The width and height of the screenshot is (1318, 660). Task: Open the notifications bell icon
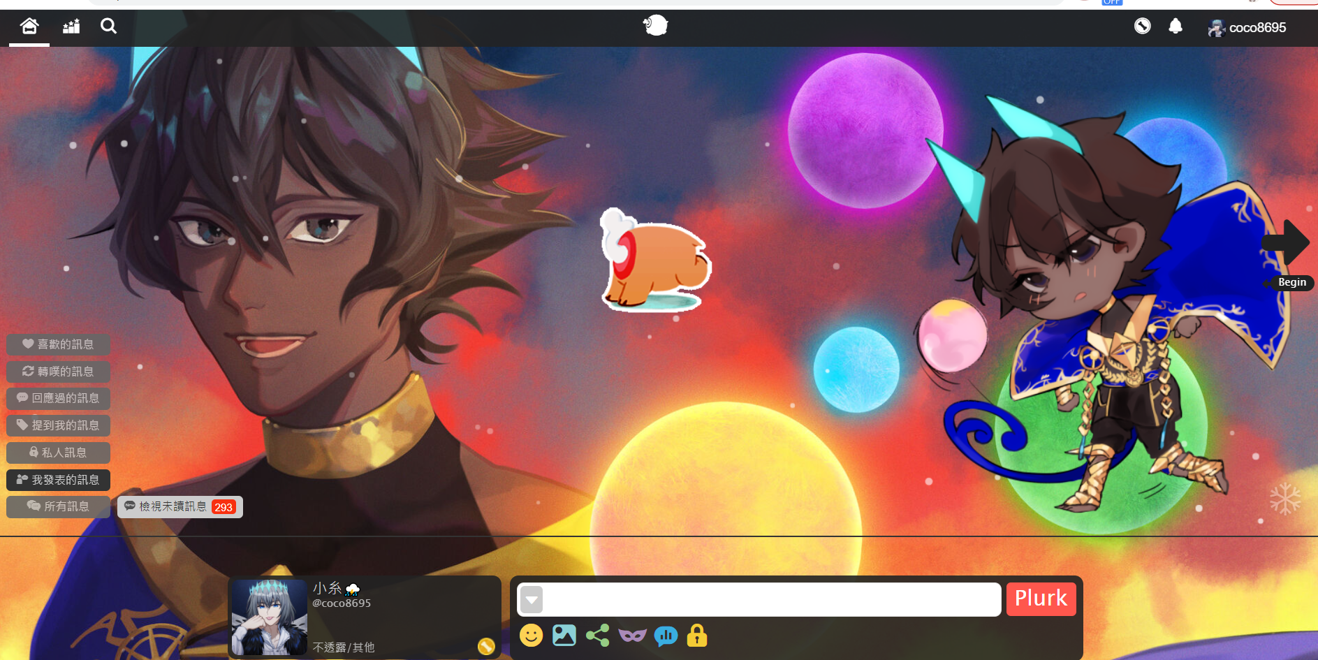tap(1176, 27)
